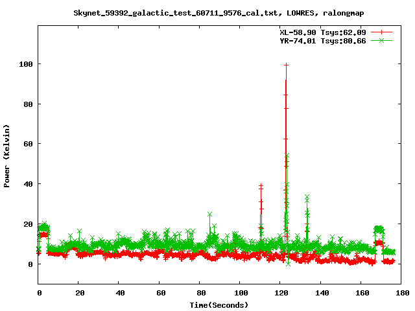Click the y-axis tick label 100
Viewport: 415px width, 311px height.
pyautogui.click(x=26, y=64)
